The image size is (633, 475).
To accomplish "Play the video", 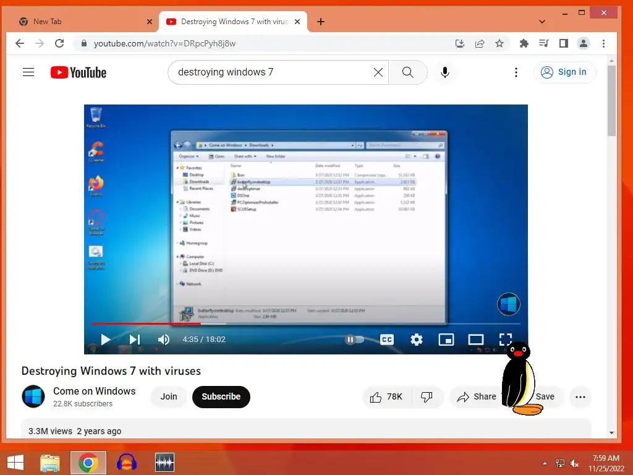I will coord(105,340).
